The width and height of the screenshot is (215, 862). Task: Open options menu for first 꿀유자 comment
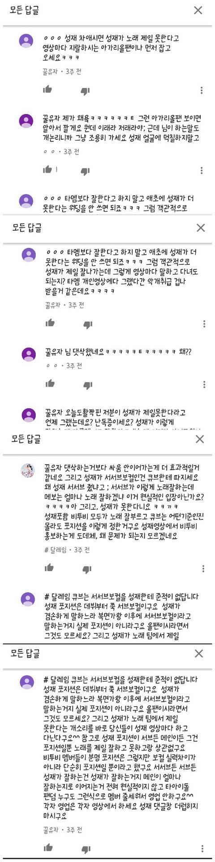(x=202, y=90)
